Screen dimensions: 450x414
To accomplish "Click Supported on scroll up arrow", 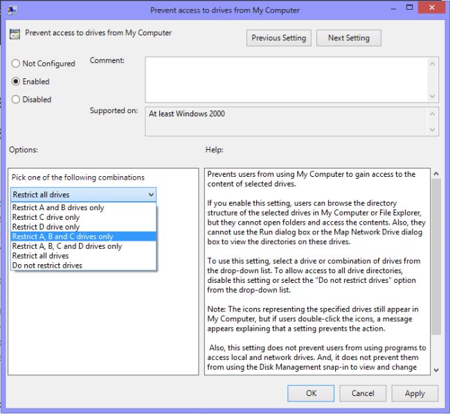I will (x=433, y=114).
